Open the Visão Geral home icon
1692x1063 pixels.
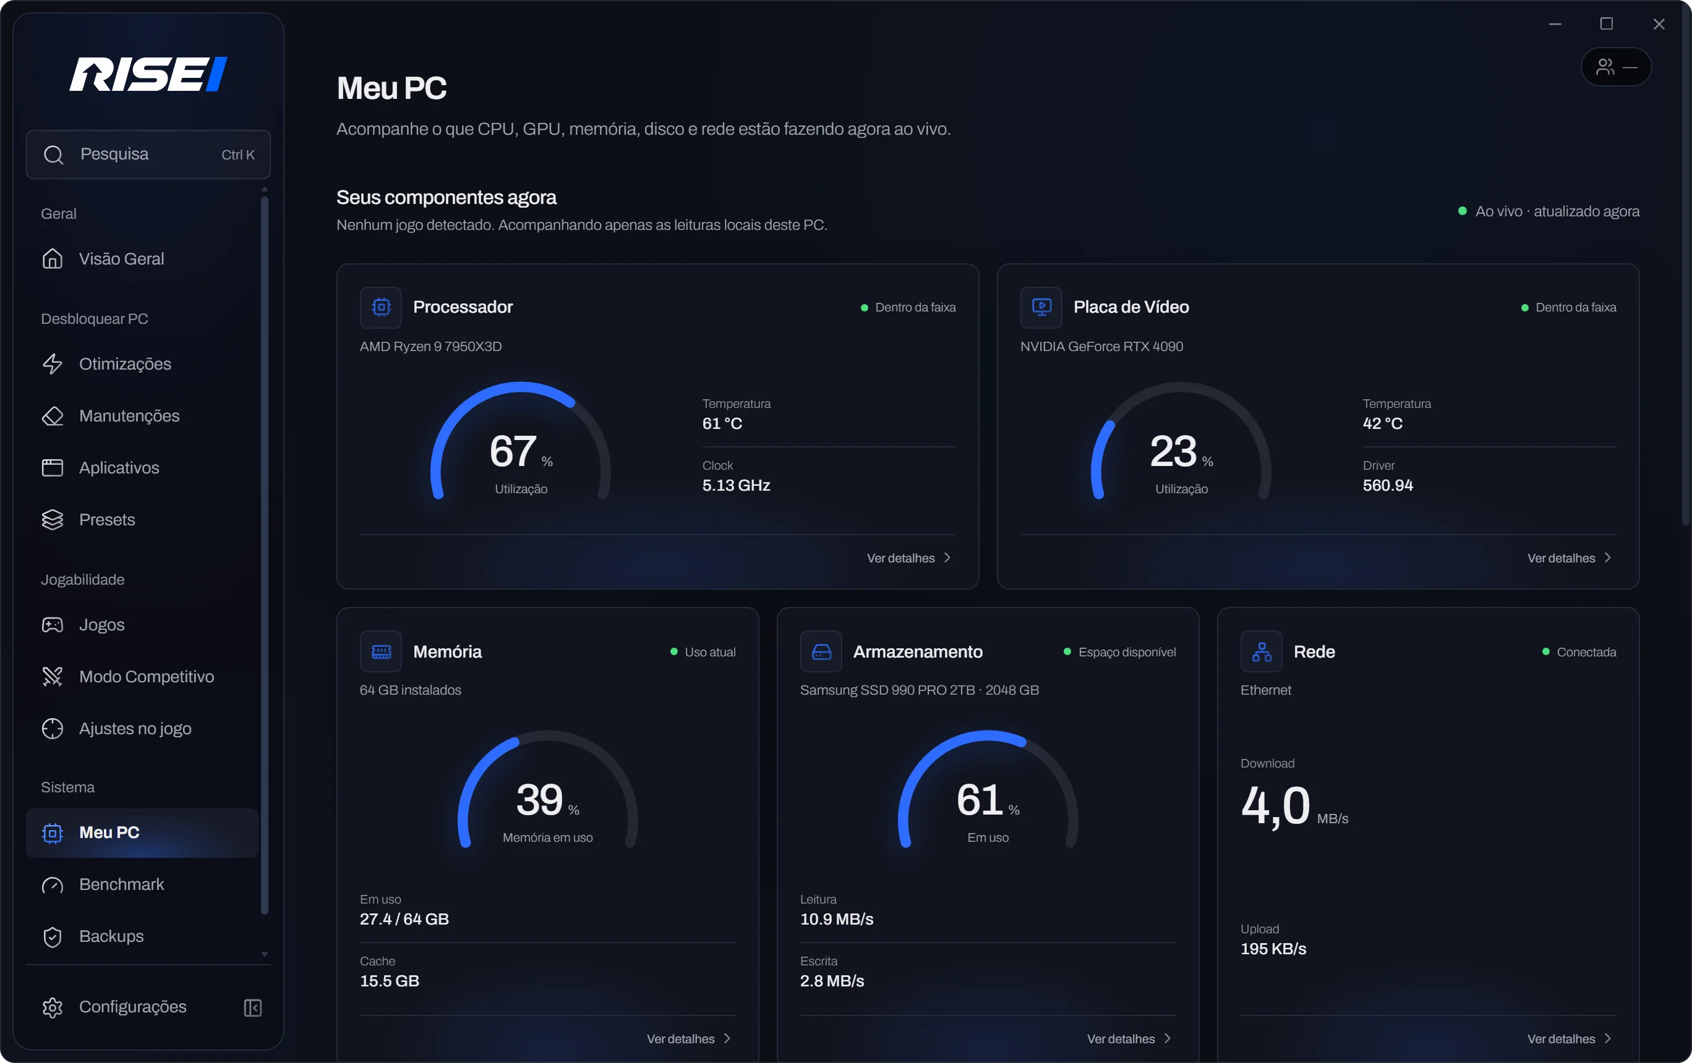(52, 259)
